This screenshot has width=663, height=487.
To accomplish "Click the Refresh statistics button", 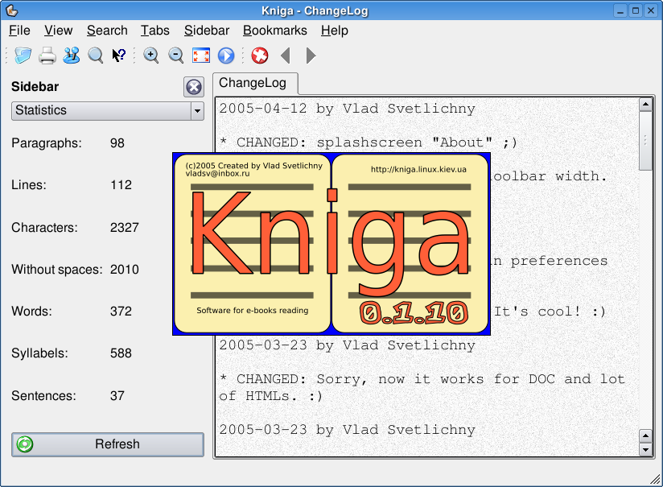I will (x=108, y=444).
